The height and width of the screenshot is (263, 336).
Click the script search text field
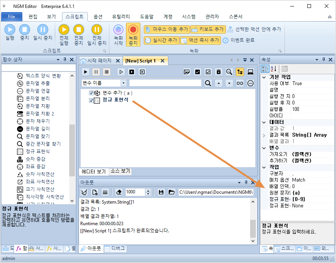(x=165, y=83)
